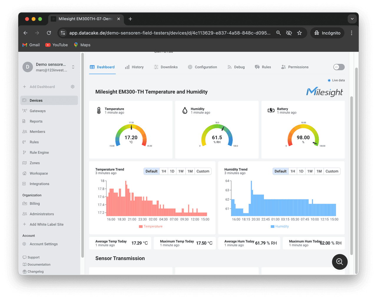Open the Chrome three-dot menu
The image size is (377, 299).
[351, 33]
